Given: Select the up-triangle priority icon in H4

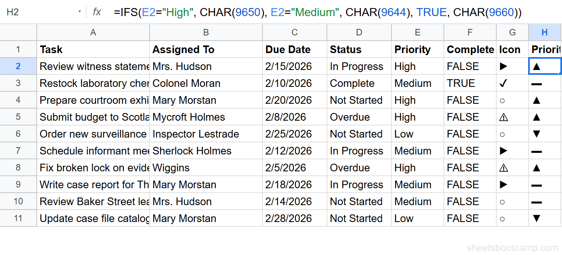Looking at the screenshot, I should click(x=536, y=101).
